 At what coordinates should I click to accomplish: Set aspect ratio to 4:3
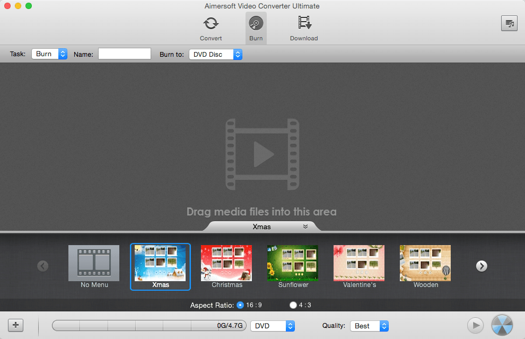pos(293,305)
